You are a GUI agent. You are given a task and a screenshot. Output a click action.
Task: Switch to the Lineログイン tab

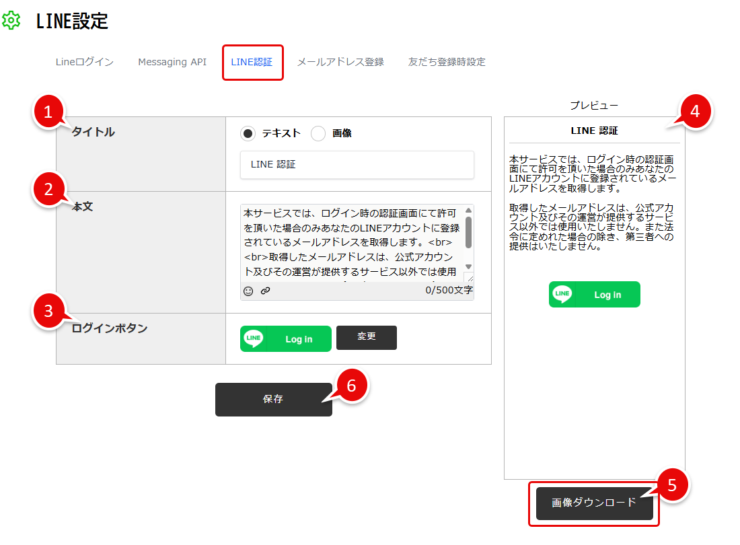pos(83,61)
